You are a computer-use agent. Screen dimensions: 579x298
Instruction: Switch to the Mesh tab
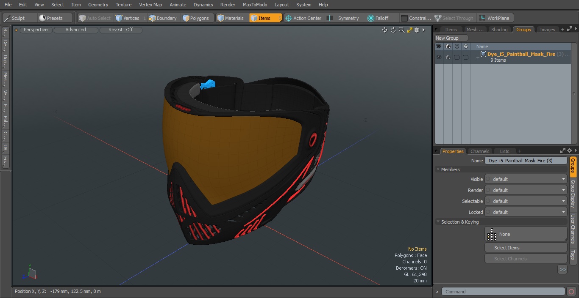[475, 30]
